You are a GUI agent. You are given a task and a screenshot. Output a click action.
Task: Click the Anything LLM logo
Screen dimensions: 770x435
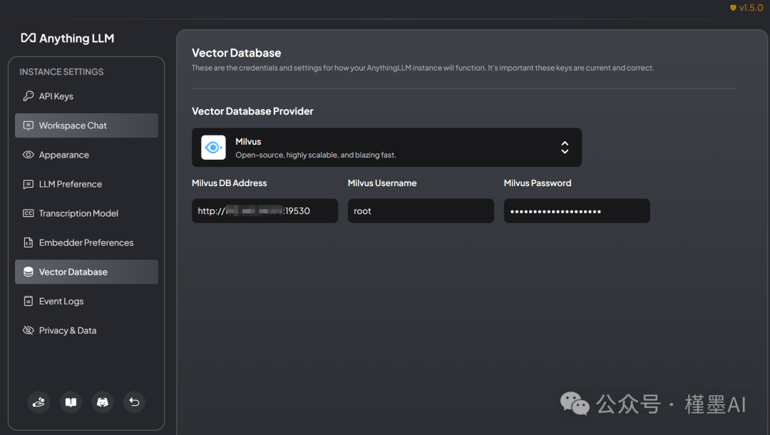(x=67, y=39)
